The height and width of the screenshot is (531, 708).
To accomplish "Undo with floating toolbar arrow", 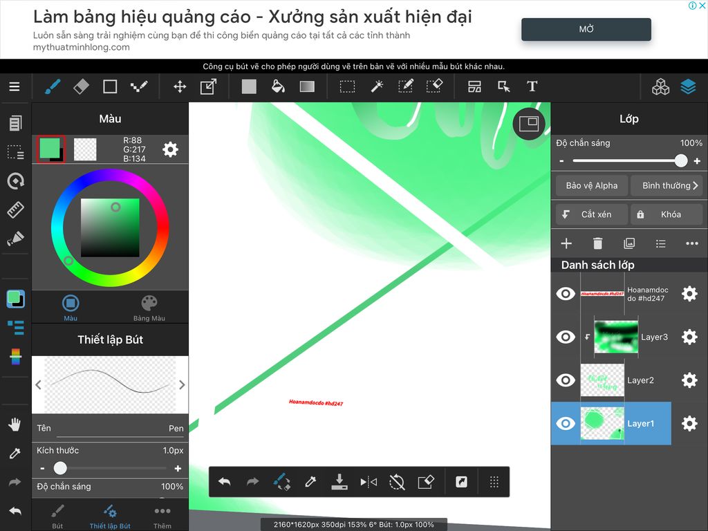I will coord(225,482).
